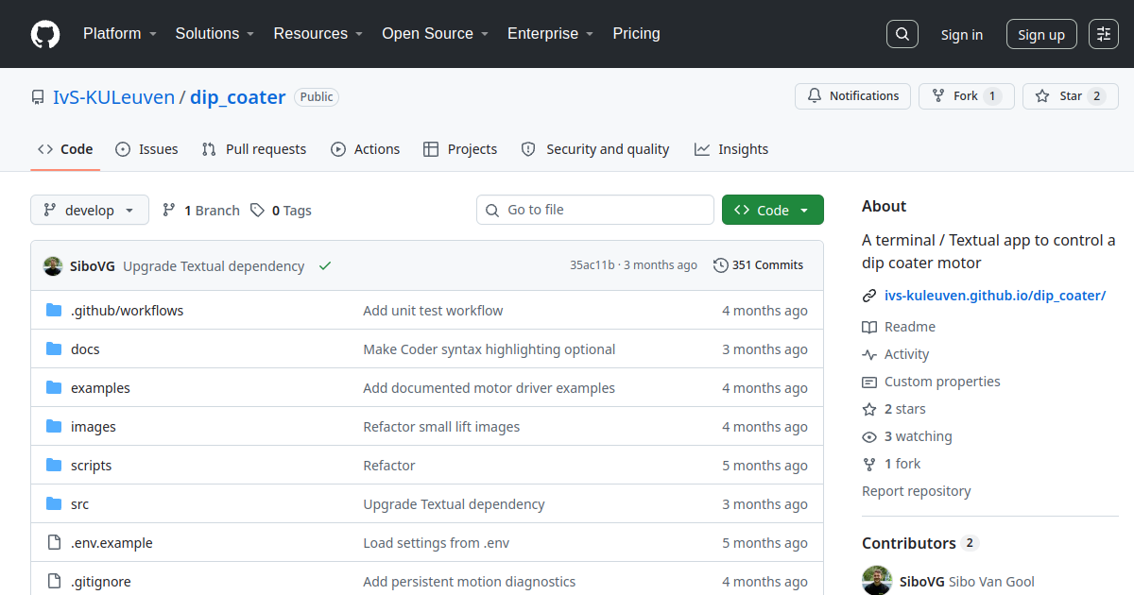The image size is (1134, 595).
Task: Focus the Go to file field
Action: coord(595,210)
